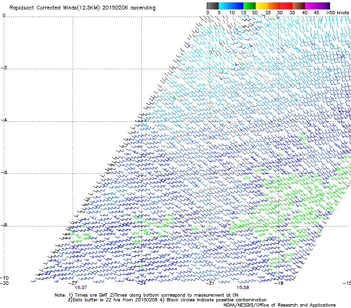Image resolution: width=351 pixels, height=308 pixels.
Task: Click the brown 35-40 knots legend segment
Action: tap(299, 6)
